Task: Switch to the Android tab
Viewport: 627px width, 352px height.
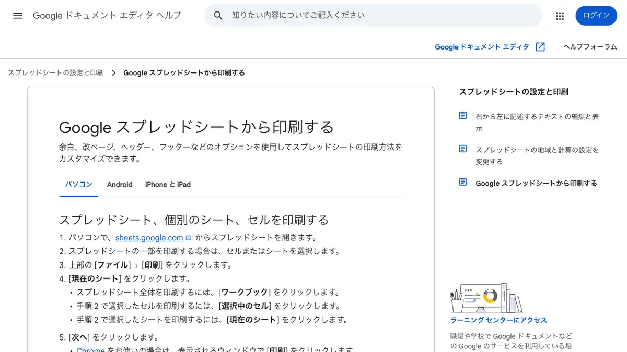Action: 120,185
